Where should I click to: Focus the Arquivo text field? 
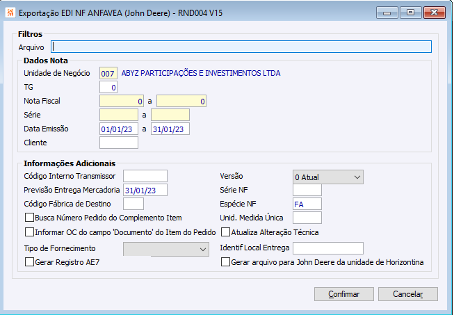pos(241,47)
